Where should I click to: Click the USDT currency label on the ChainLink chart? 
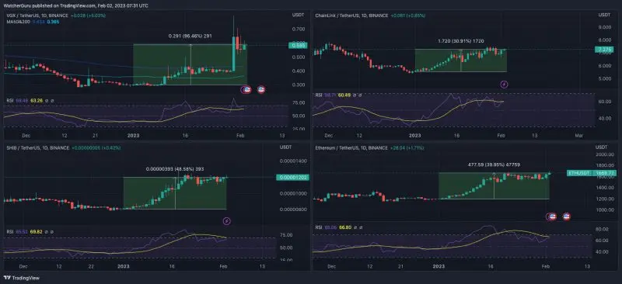click(605, 15)
